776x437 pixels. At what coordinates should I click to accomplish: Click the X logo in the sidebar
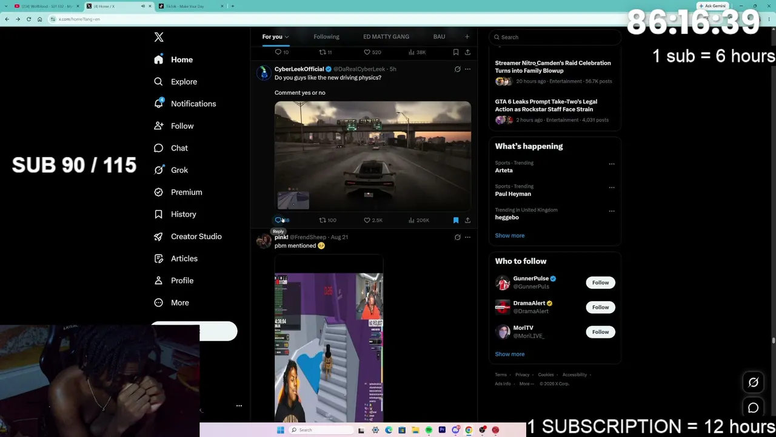tap(159, 38)
